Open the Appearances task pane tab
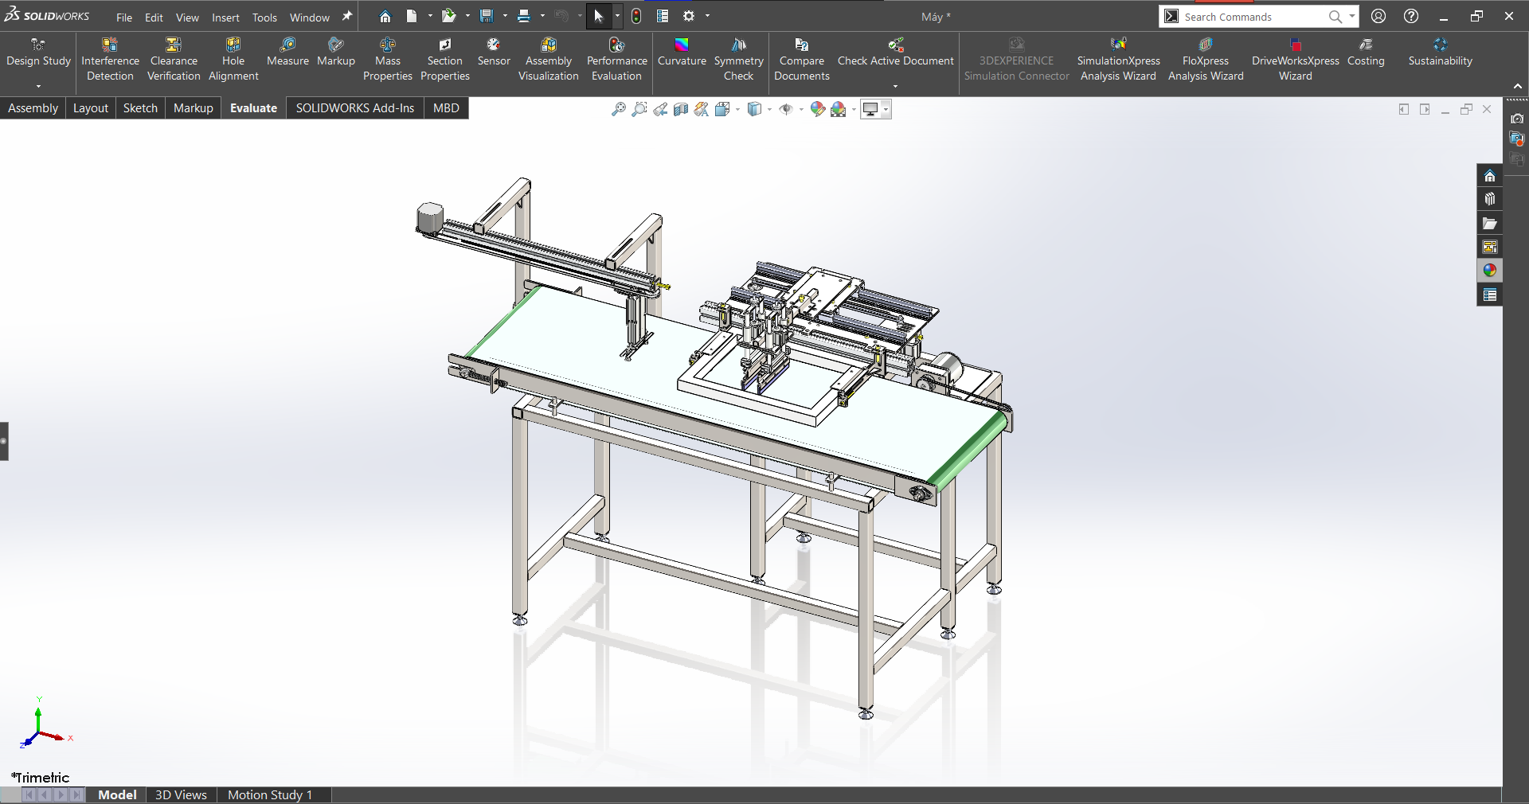Image resolution: width=1529 pixels, height=804 pixels. (1489, 271)
